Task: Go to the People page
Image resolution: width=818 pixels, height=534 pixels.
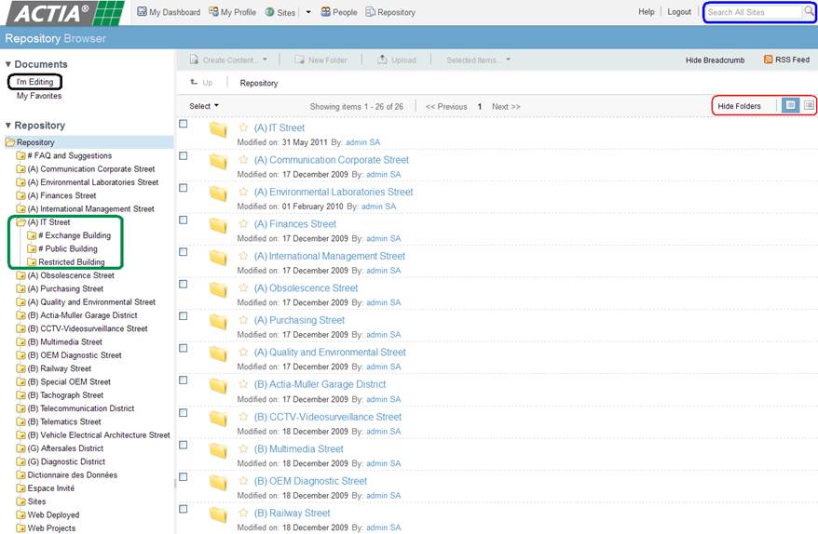Action: (339, 12)
